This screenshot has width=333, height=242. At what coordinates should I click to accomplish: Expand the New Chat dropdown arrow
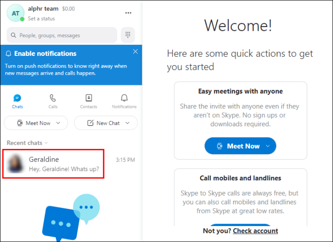coord(127,123)
